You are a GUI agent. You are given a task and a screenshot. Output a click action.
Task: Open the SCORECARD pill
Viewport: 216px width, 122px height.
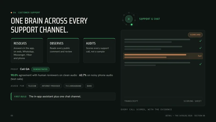tap(195, 35)
